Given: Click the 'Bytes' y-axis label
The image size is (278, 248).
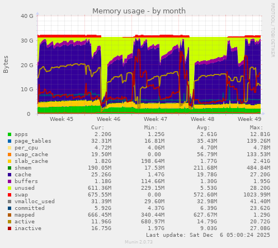Looking at the screenshot, I should (x=6, y=64).
